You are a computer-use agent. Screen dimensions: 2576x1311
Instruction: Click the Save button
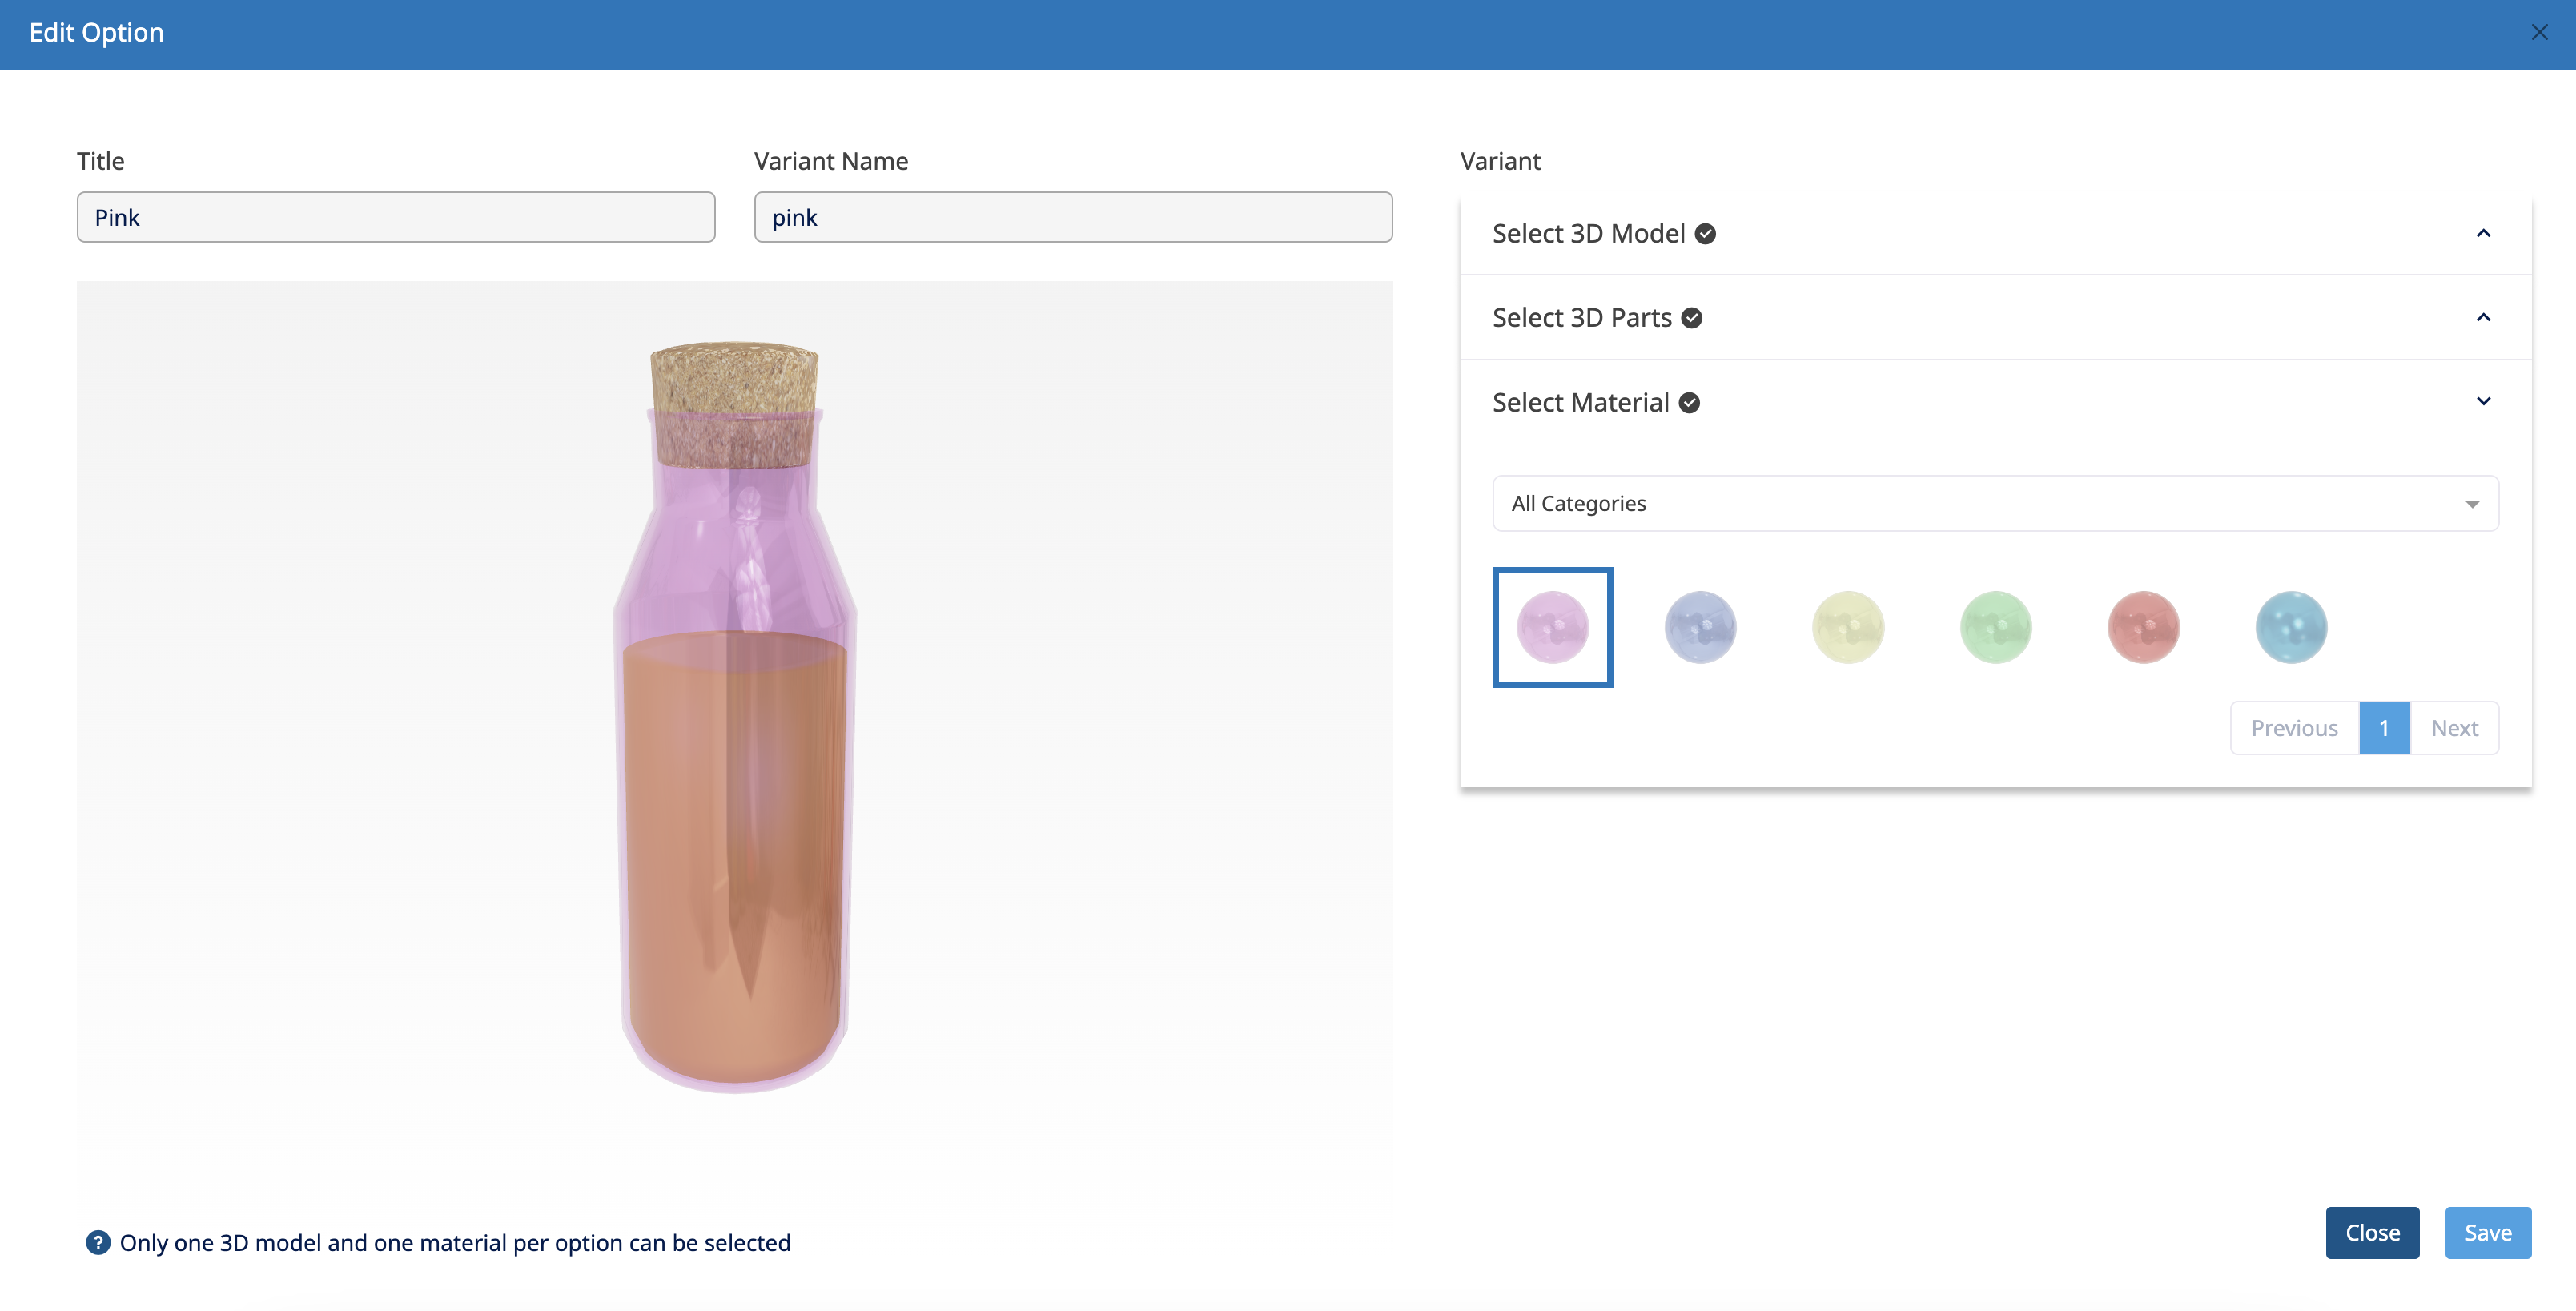2487,1232
